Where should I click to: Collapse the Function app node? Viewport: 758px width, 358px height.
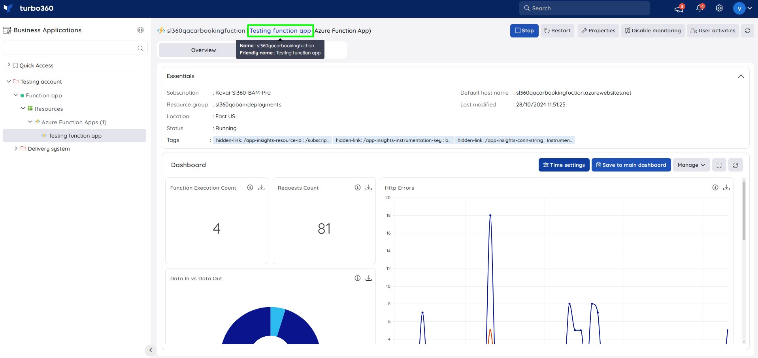(x=16, y=95)
